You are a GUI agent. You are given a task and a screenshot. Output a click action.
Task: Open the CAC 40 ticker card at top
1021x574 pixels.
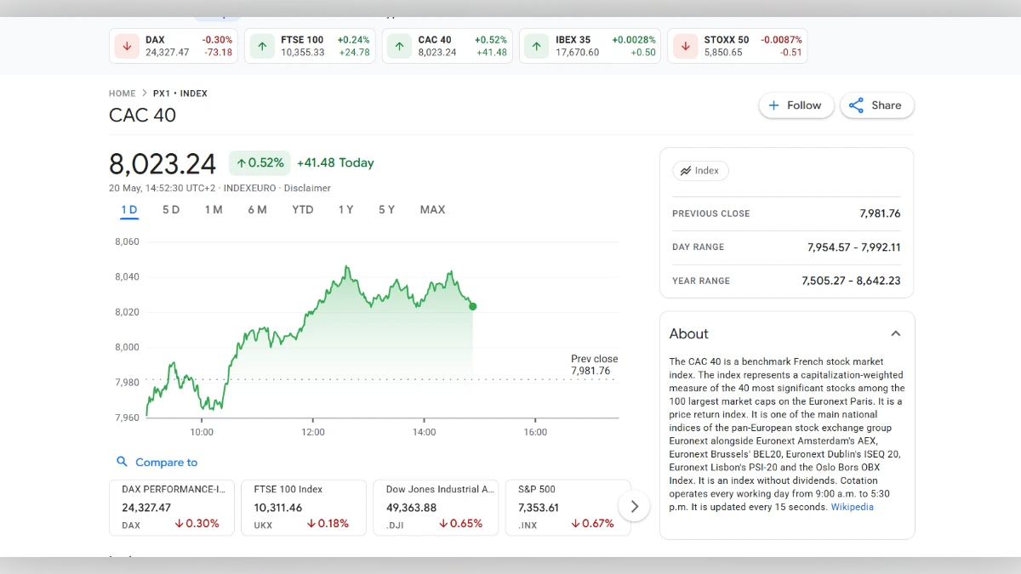(447, 46)
